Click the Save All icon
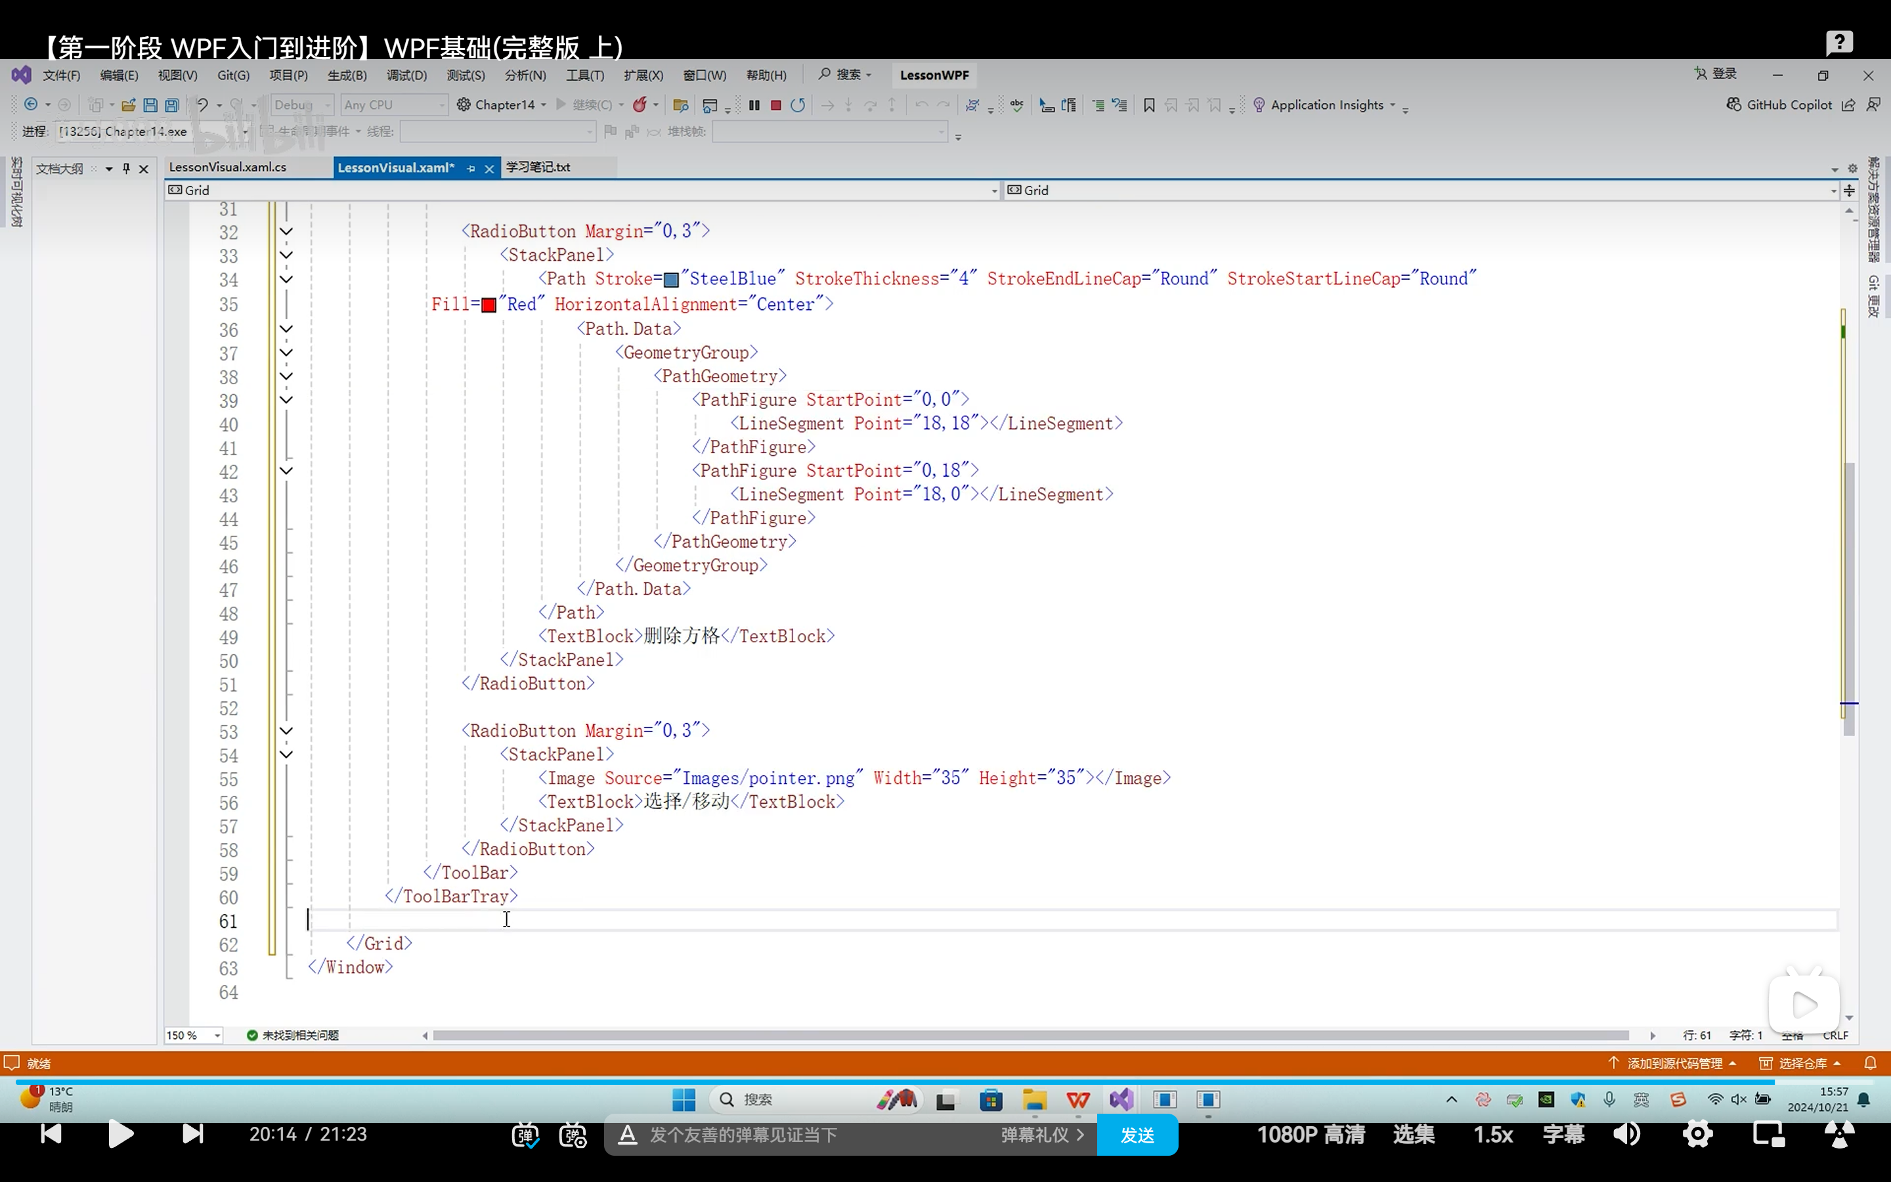Viewport: 1891px width, 1182px height. [172, 105]
